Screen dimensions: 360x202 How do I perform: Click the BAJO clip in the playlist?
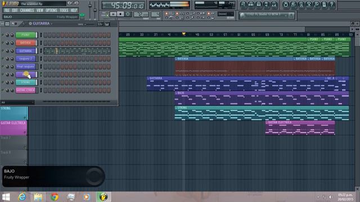[x=262, y=98]
